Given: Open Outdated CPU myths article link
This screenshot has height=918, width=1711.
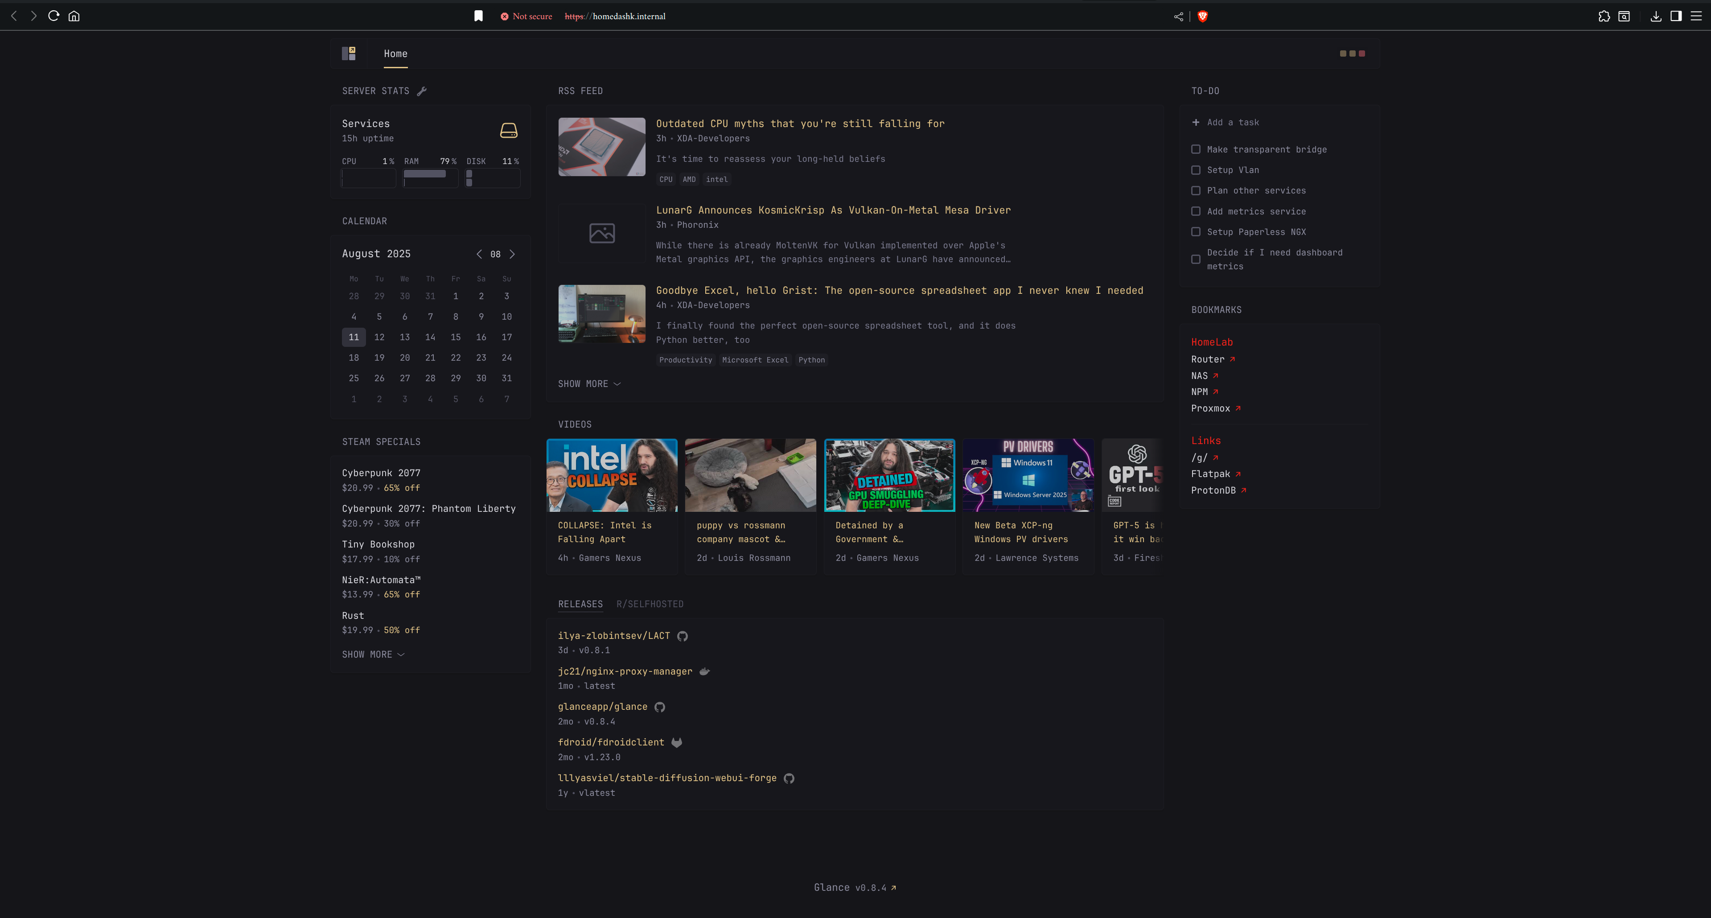Looking at the screenshot, I should pyautogui.click(x=800, y=123).
